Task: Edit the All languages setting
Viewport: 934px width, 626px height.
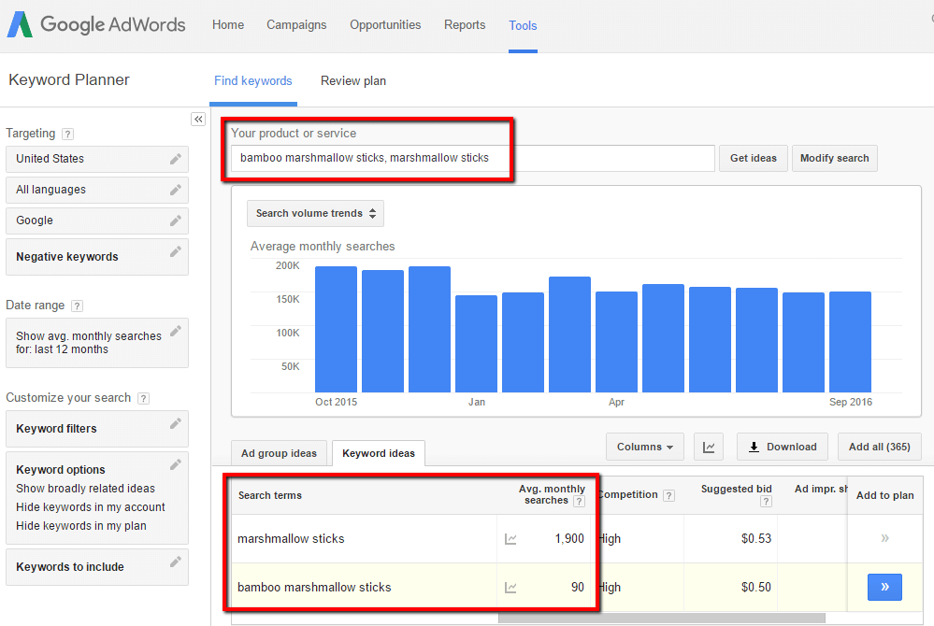Action: tap(175, 190)
